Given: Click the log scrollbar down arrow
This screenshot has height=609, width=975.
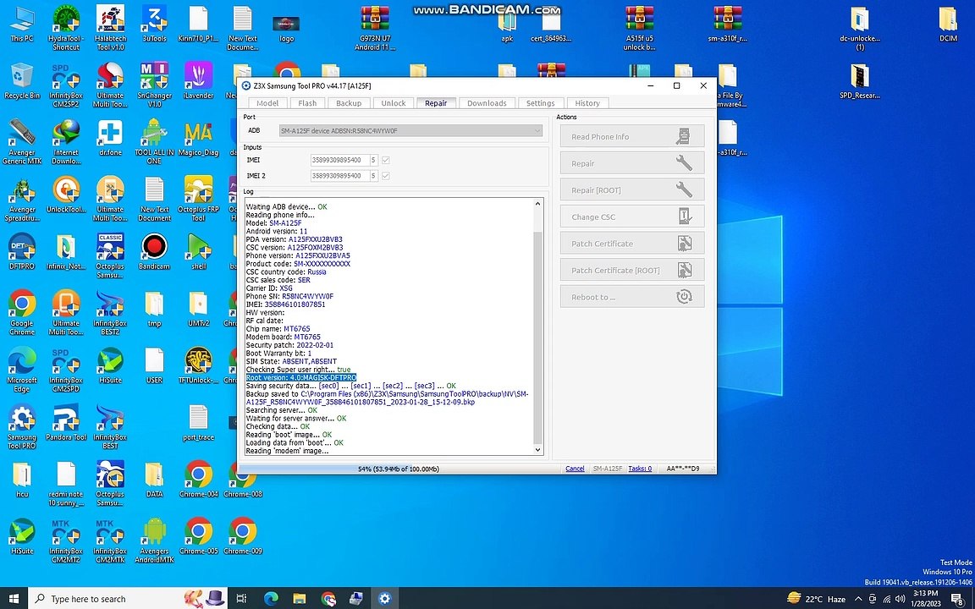Looking at the screenshot, I should [538, 449].
